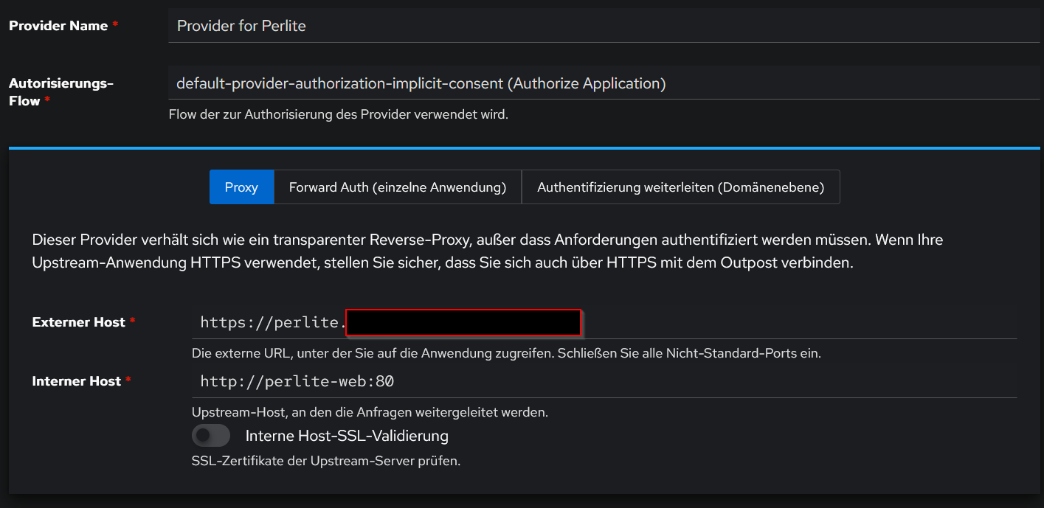Click the Externer Host label
Screen dimensions: 1044x508
[78, 322]
